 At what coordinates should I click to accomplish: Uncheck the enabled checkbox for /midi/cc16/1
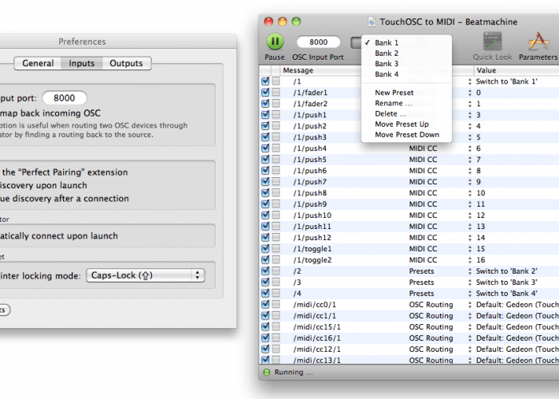265,338
